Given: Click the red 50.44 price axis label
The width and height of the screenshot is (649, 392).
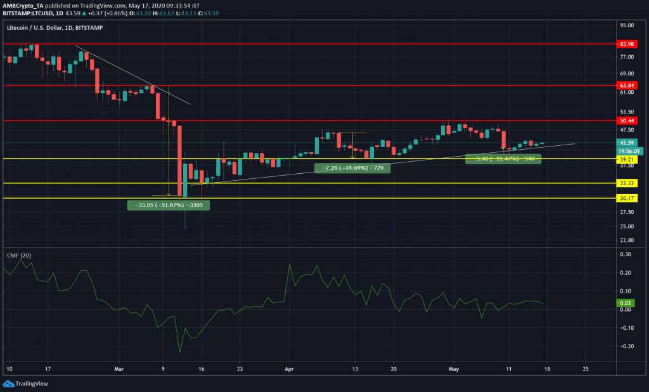Looking at the screenshot, I should 627,121.
